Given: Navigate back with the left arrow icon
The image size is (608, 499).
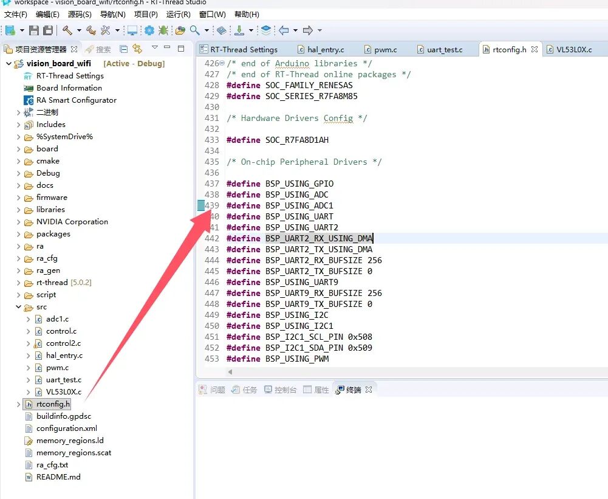Looking at the screenshot, I should point(284,30).
